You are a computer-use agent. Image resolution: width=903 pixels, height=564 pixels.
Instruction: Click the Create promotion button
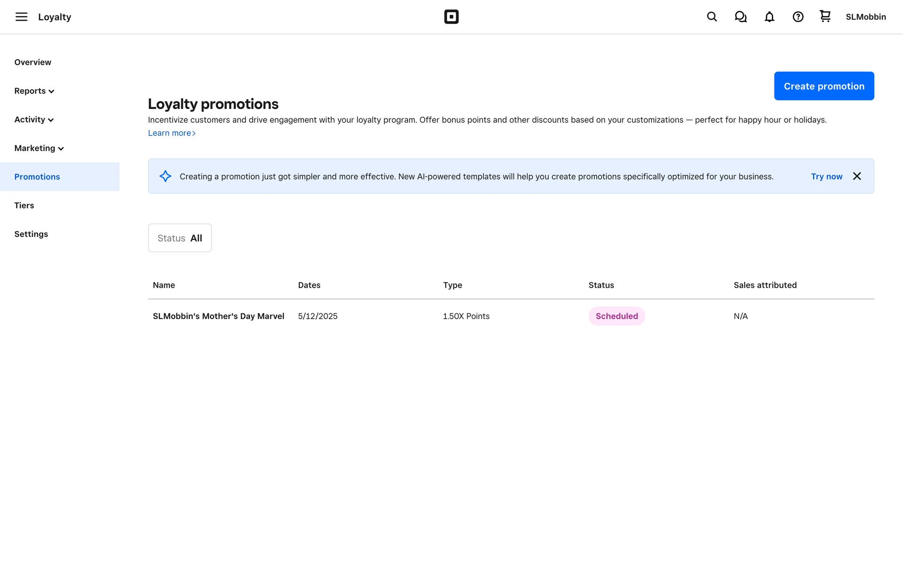[x=824, y=86]
